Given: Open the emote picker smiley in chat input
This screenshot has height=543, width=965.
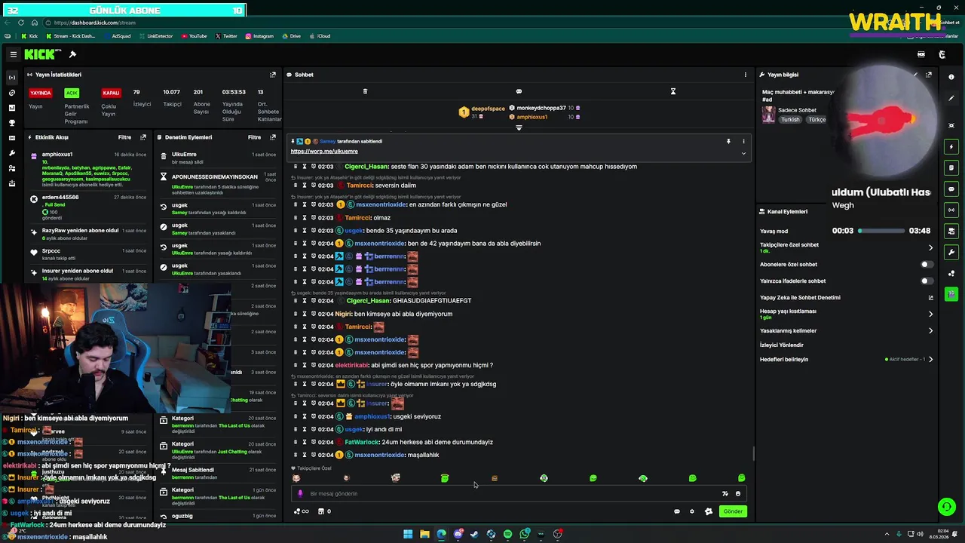Looking at the screenshot, I should pos(738,493).
